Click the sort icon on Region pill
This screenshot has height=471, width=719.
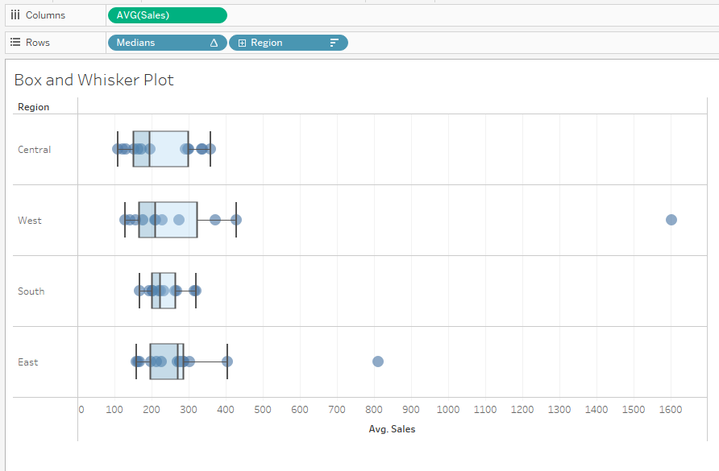[335, 43]
